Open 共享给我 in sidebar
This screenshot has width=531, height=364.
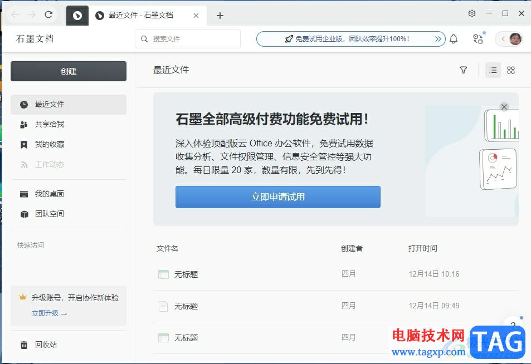(x=69, y=125)
